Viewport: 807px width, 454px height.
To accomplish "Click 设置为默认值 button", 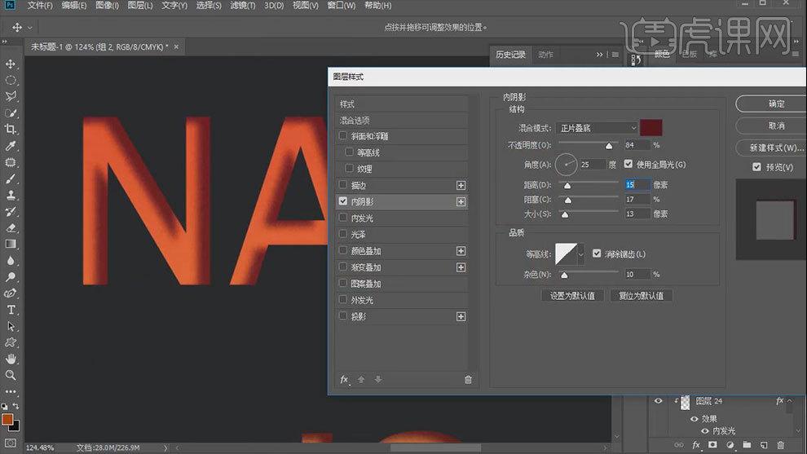I will point(572,295).
